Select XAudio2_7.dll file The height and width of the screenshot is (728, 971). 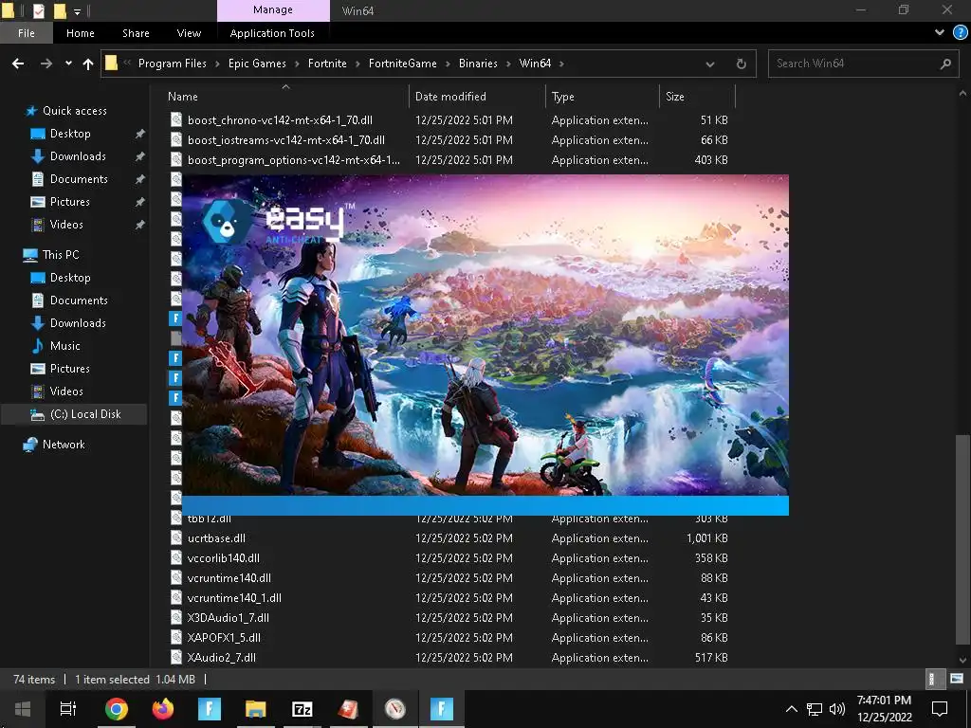(x=221, y=658)
